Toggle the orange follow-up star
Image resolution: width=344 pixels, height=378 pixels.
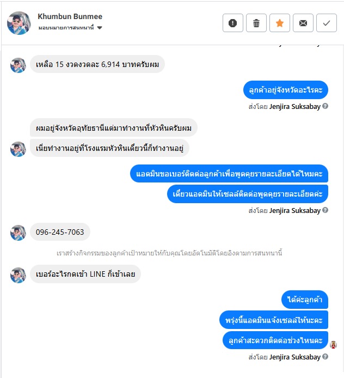point(279,23)
